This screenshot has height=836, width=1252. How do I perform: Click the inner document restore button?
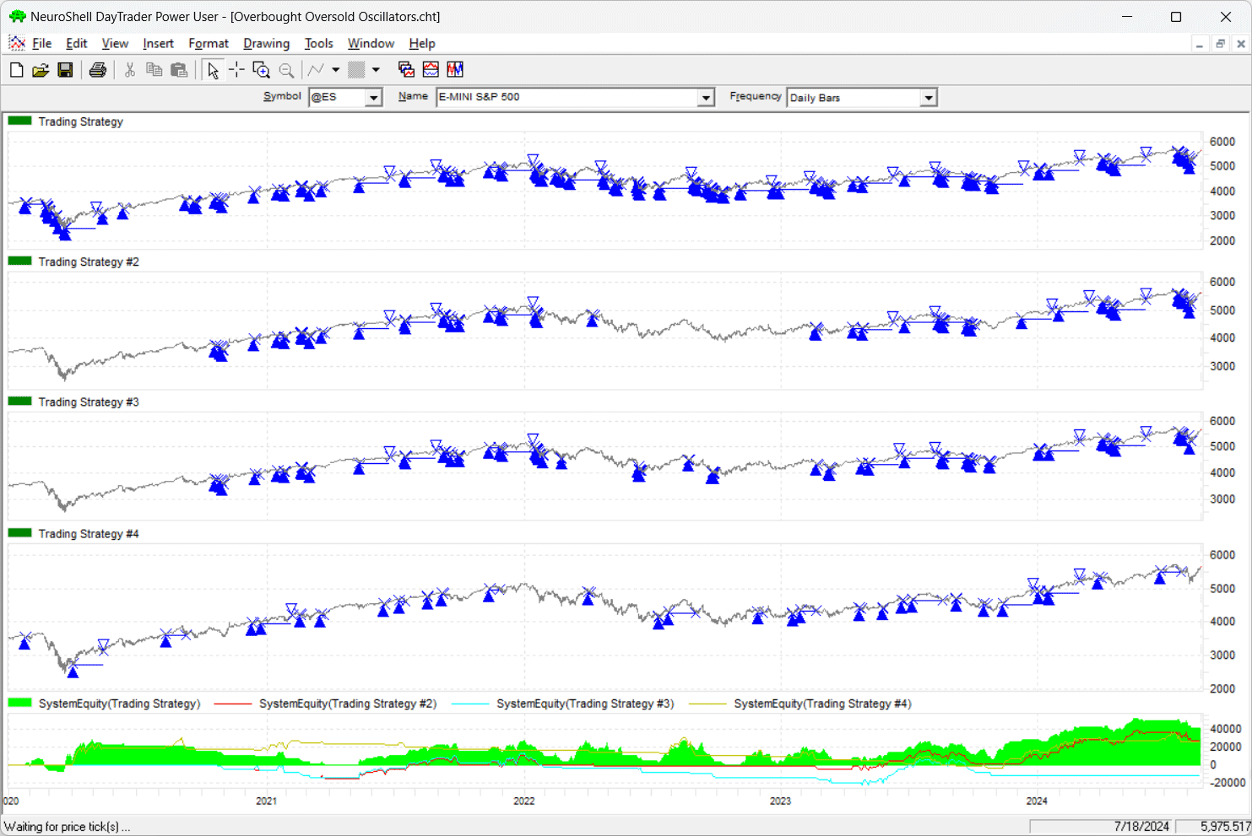pyautogui.click(x=1220, y=44)
